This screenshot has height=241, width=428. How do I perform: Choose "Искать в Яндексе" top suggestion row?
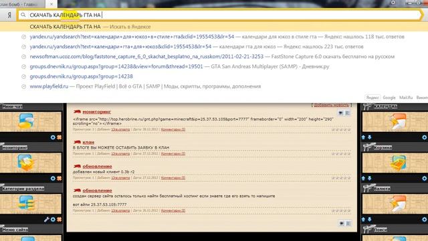(x=214, y=27)
